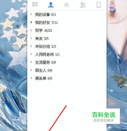
Task: Click the 百科全说 watermark logo
Action: click(x=104, y=116)
